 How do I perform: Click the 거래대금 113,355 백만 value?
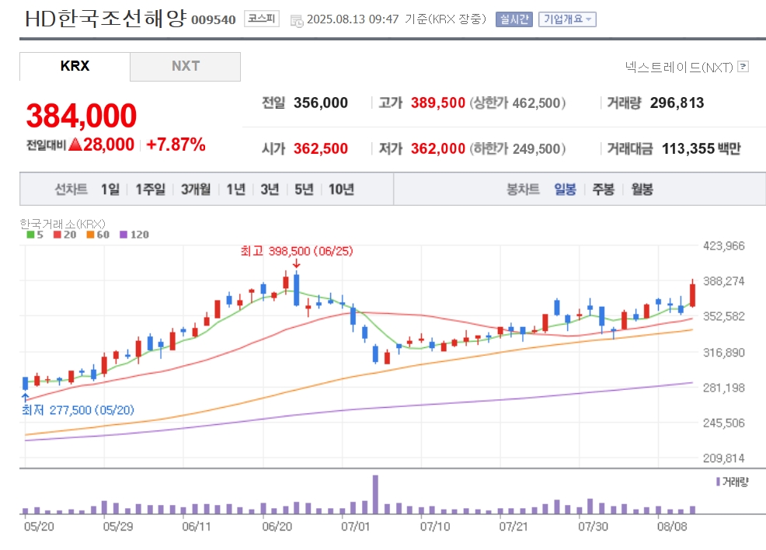701,148
